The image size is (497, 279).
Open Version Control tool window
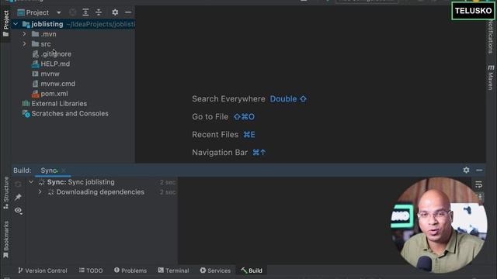pos(43,270)
